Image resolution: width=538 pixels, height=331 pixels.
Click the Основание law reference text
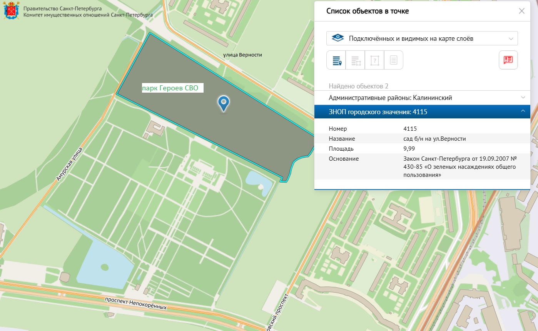tap(459, 167)
